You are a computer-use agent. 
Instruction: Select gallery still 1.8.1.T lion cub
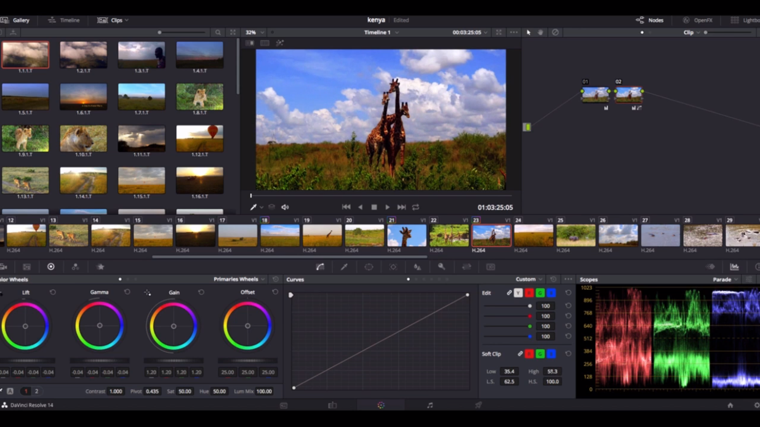coord(199,97)
